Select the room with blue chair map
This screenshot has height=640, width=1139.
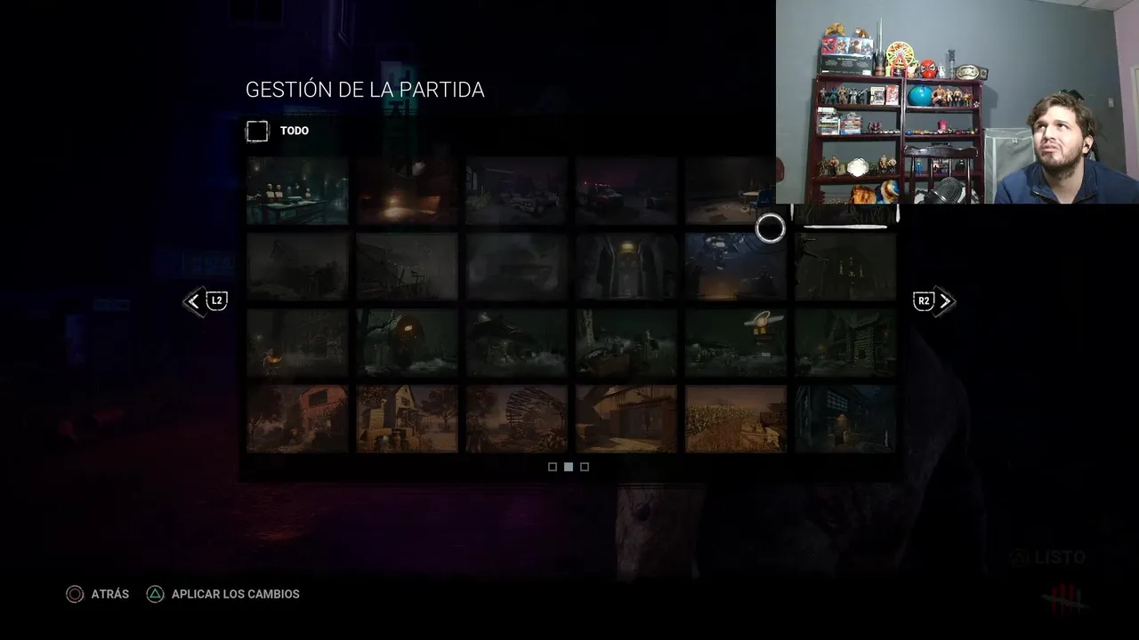tap(730, 190)
